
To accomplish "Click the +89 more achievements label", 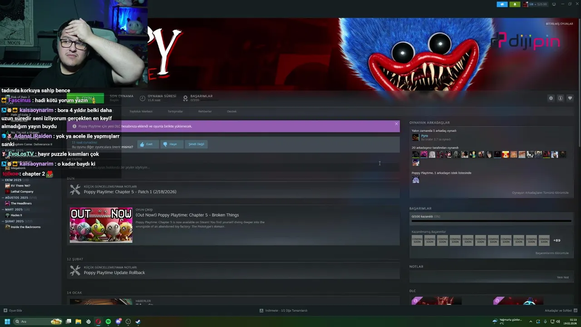I will click(557, 240).
